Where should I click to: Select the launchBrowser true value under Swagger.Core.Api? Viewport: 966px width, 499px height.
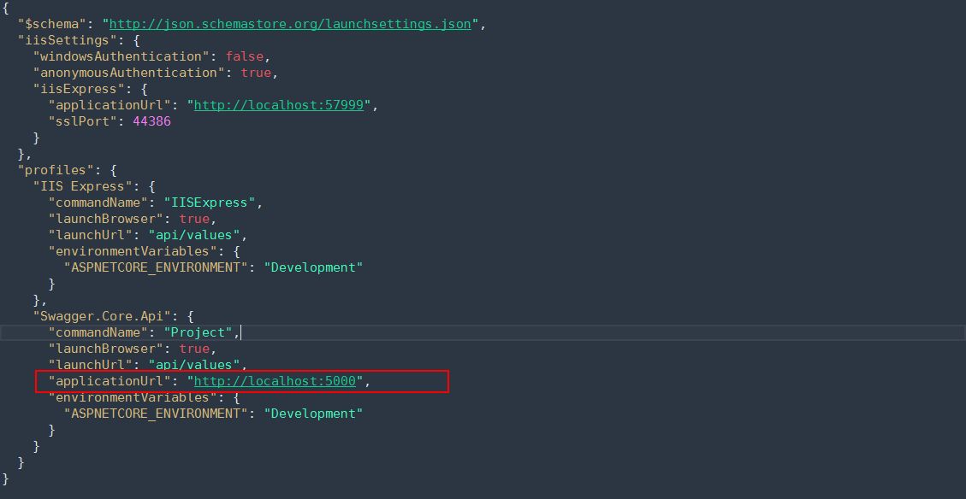197,349
